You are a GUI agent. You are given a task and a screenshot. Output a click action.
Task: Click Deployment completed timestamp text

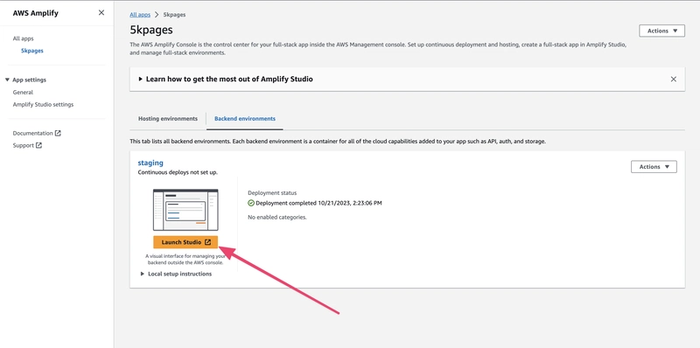coord(318,203)
